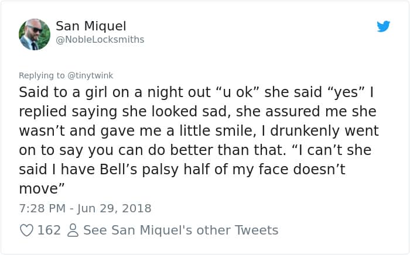410x255 pixels.
Task: Click the Twitter bird logo
Action: pyautogui.click(x=383, y=26)
